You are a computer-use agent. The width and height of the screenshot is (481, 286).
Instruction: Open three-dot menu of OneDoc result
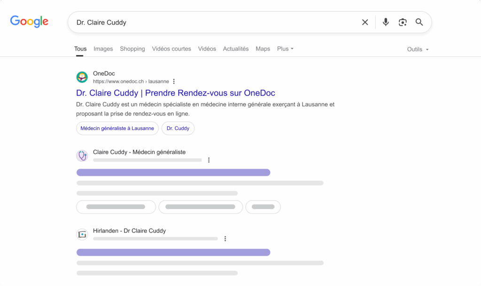point(174,81)
